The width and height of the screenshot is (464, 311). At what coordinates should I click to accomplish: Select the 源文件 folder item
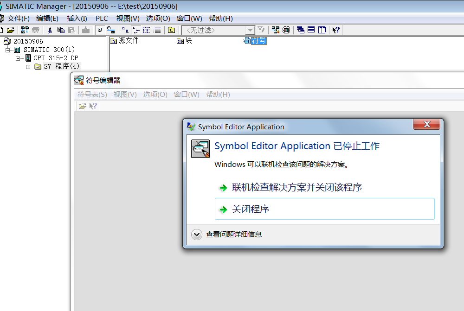pyautogui.click(x=129, y=41)
